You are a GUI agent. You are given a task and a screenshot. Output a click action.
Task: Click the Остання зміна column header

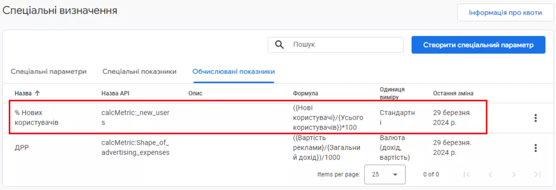click(453, 93)
